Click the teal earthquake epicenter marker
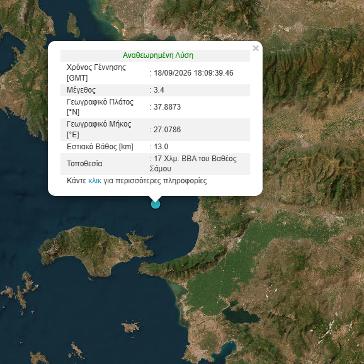364x364 pixels. click(156, 205)
